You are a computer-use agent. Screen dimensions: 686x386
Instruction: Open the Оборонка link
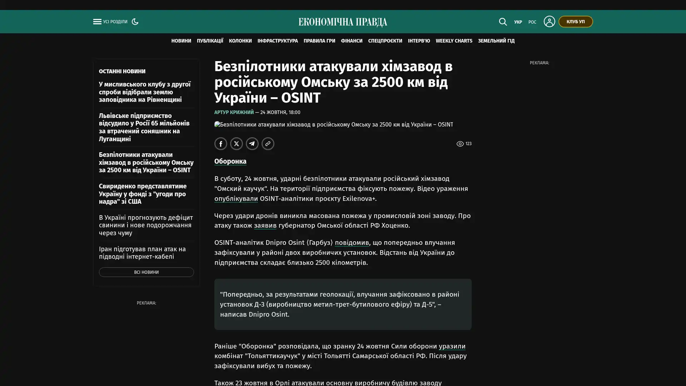(x=230, y=162)
